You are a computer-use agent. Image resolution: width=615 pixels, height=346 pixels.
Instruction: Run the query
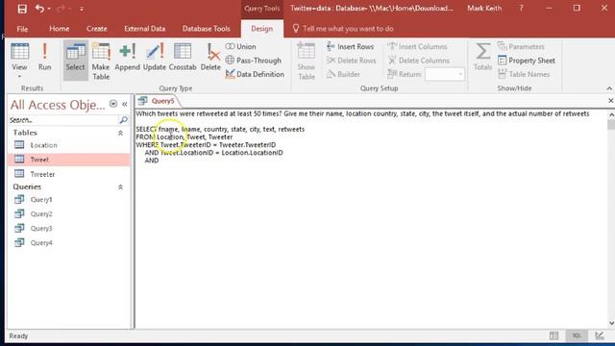pyautogui.click(x=45, y=58)
